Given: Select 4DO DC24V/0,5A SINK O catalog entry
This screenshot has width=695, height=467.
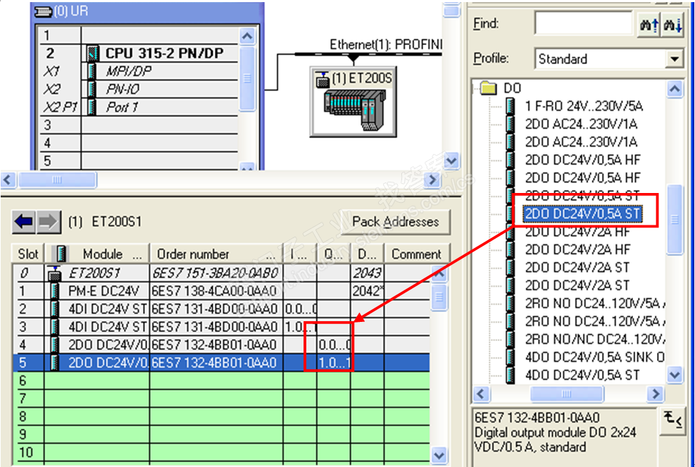Looking at the screenshot, I should click(x=594, y=357).
